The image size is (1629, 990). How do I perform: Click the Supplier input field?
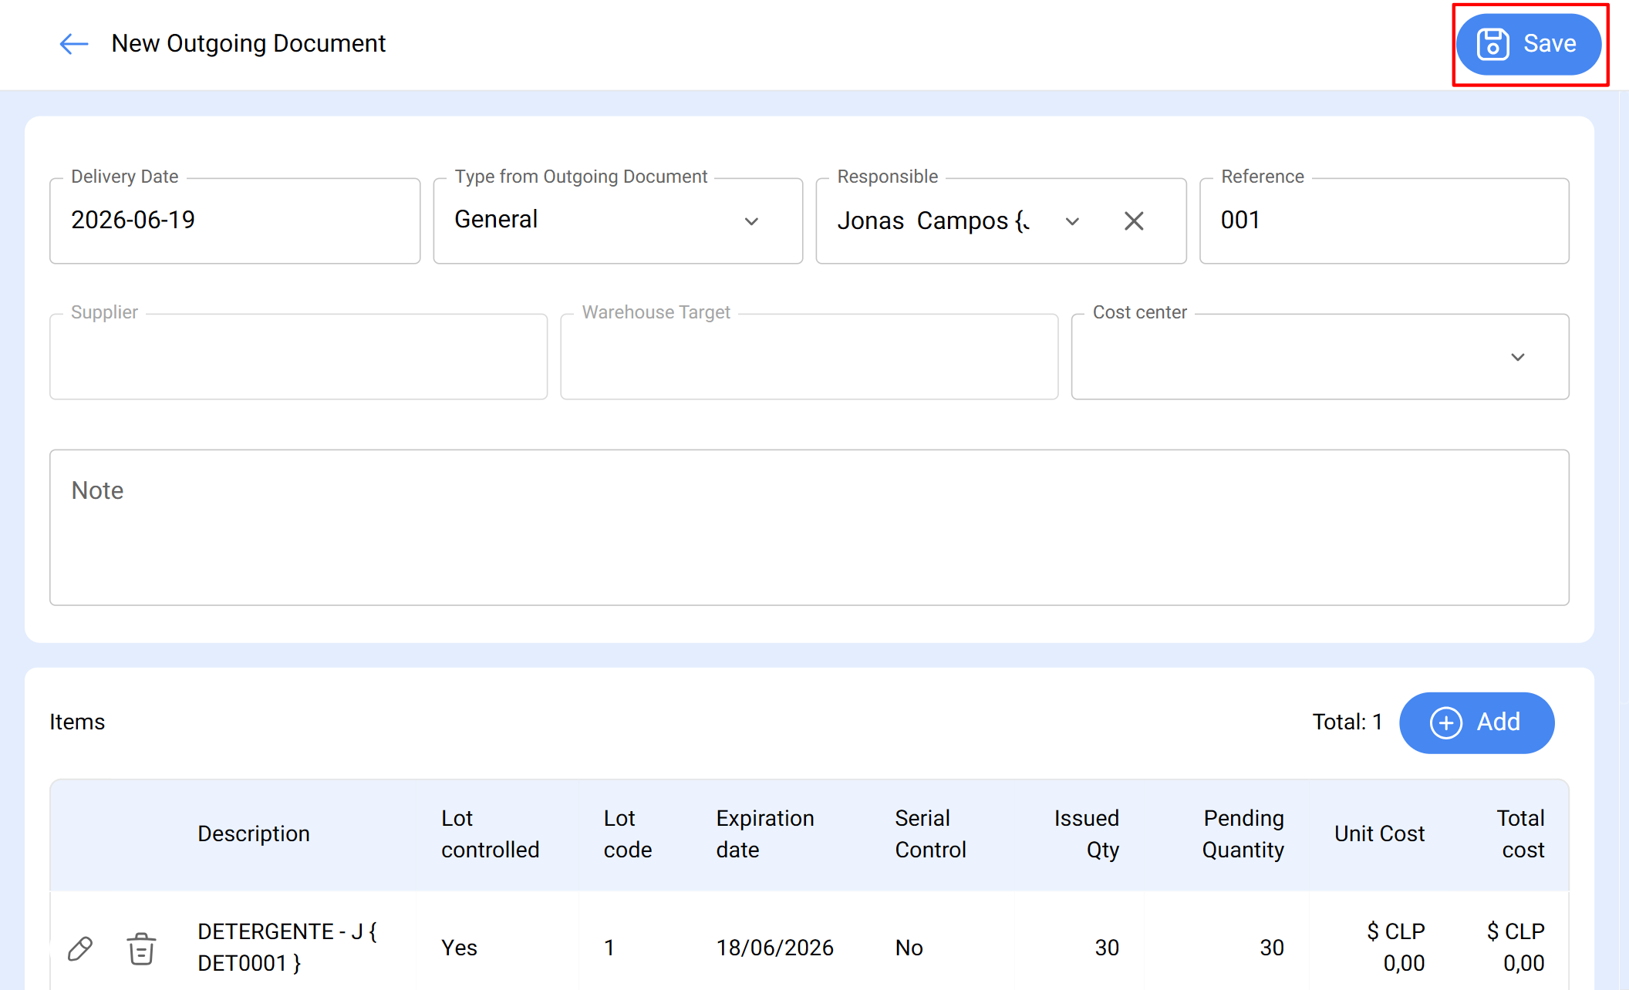point(298,357)
